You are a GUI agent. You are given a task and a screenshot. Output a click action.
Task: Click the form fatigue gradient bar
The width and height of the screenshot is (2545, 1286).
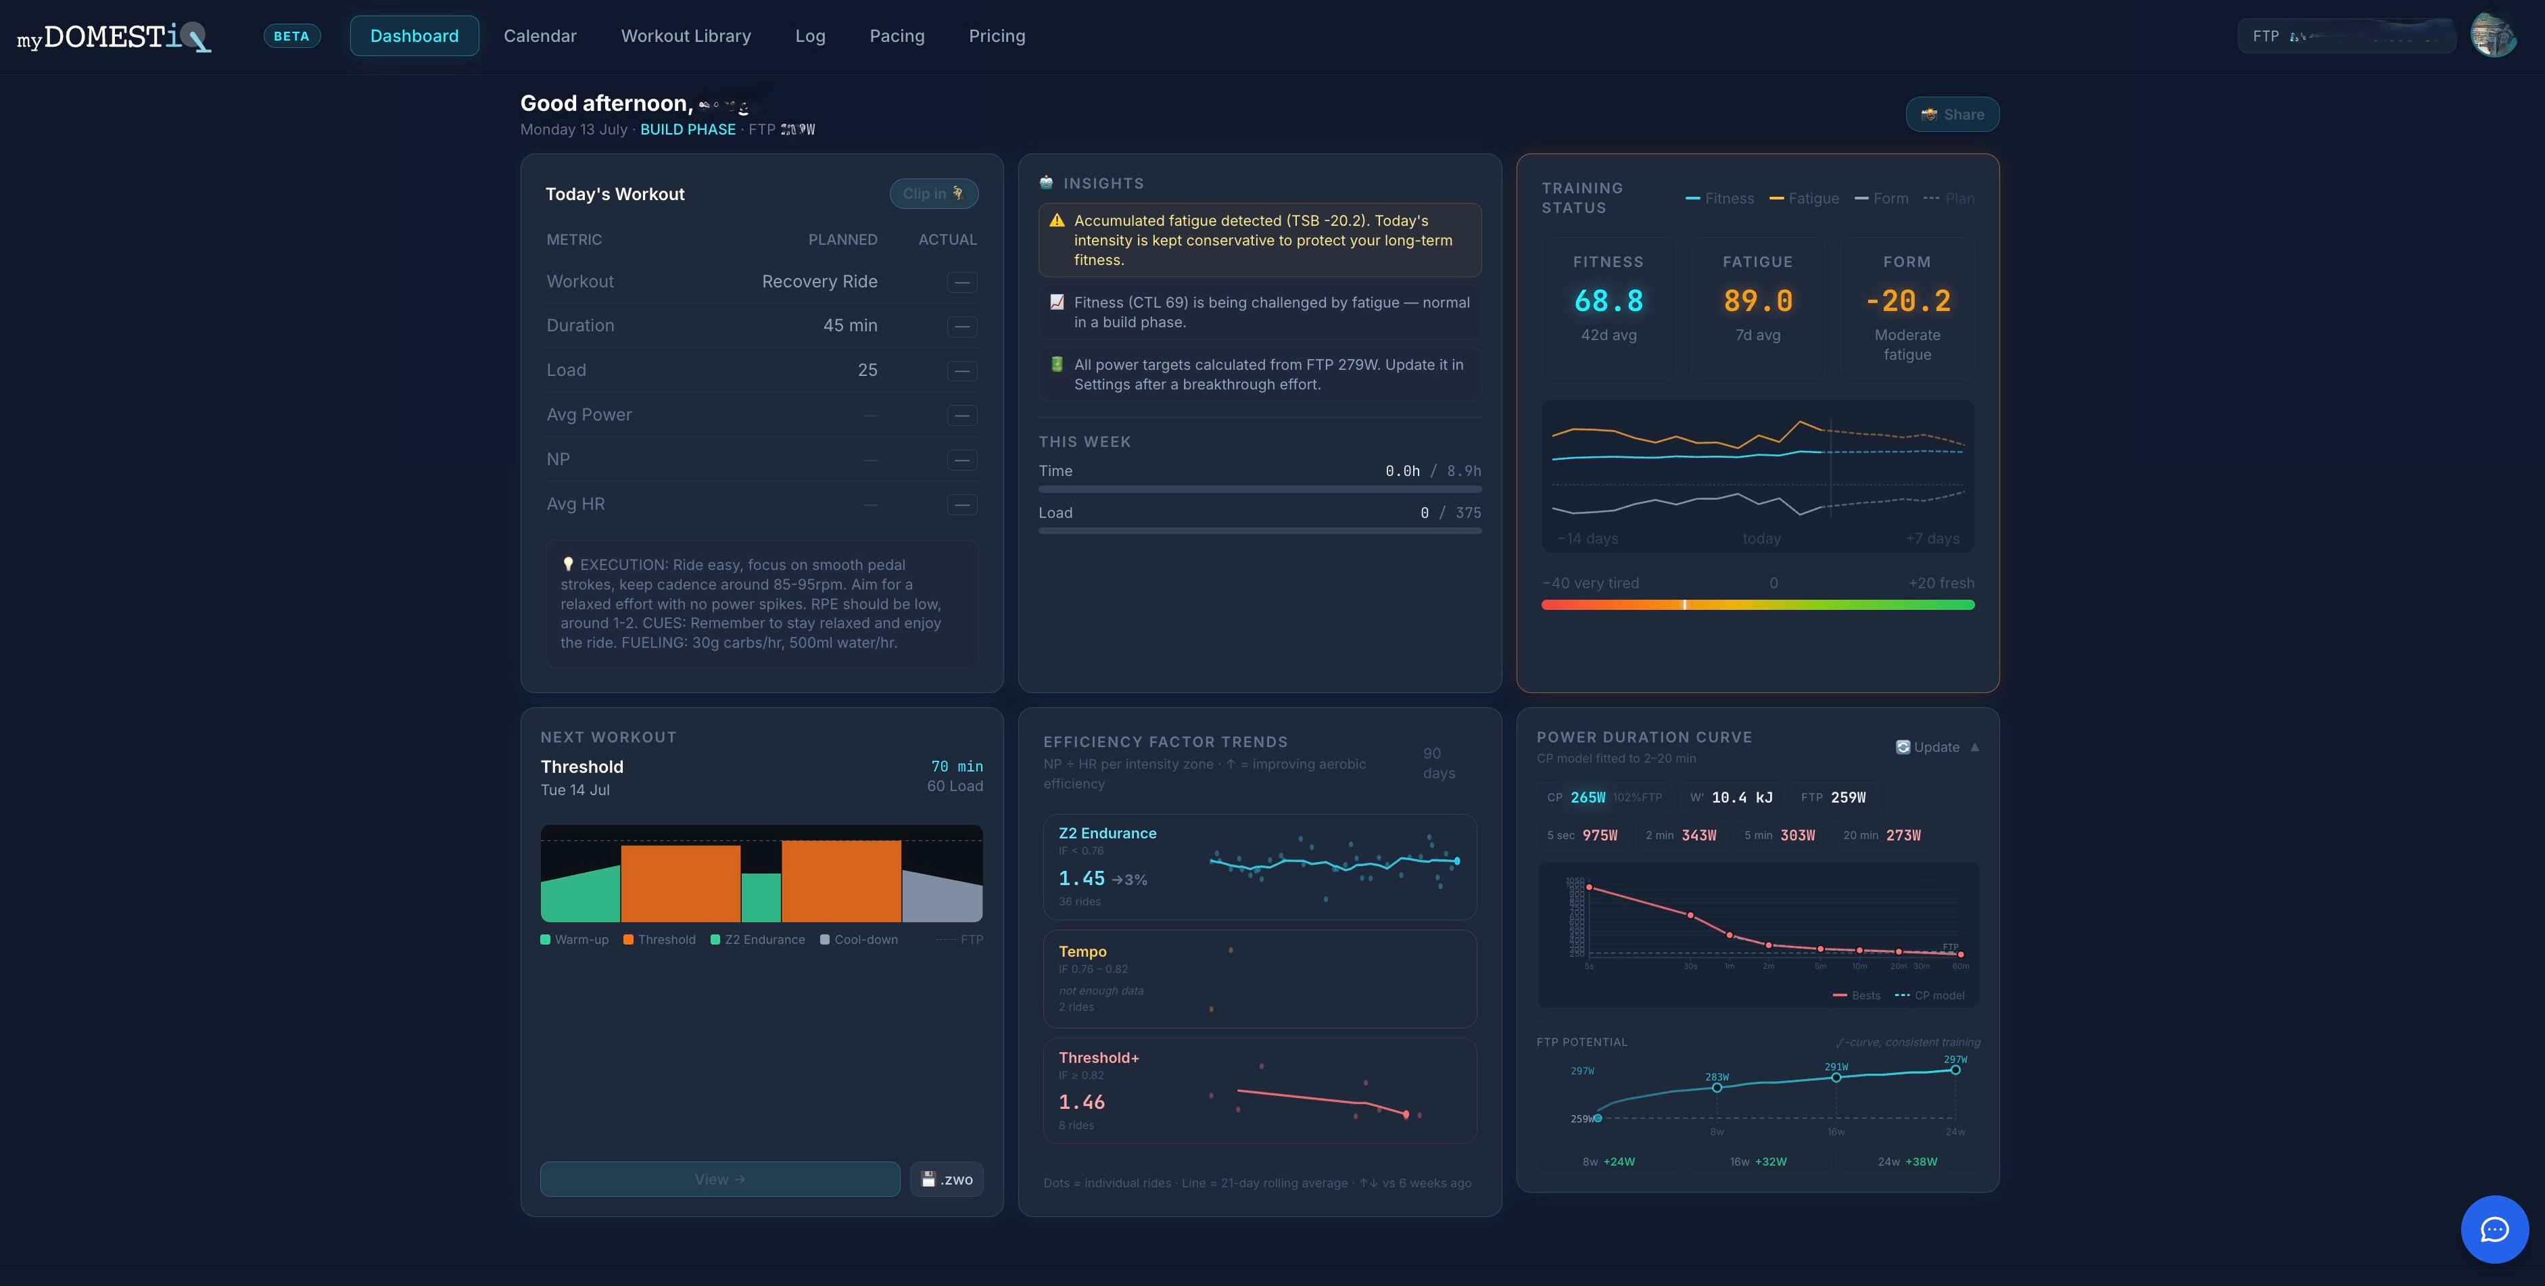(1757, 604)
